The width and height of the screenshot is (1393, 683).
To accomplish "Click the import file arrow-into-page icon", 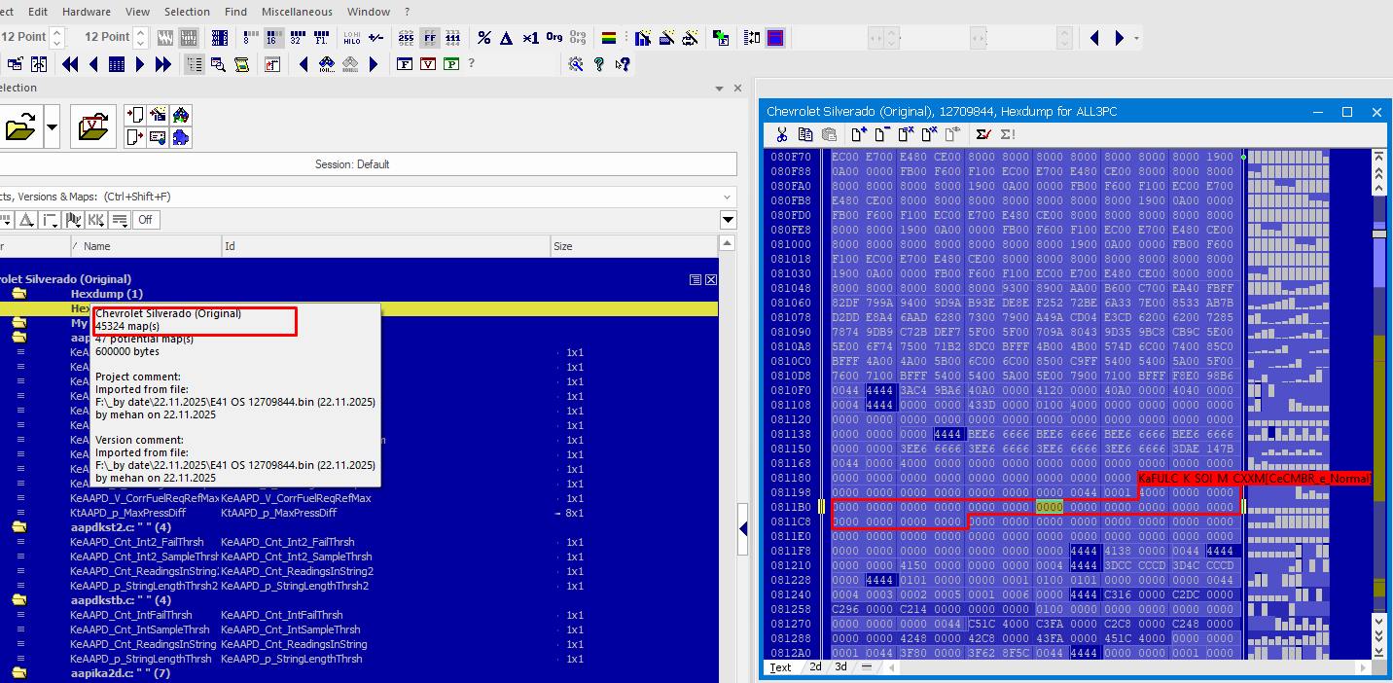I will click(x=135, y=115).
